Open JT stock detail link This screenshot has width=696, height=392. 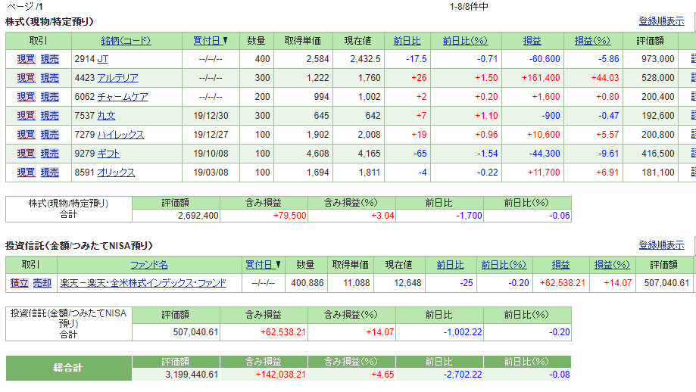point(102,59)
